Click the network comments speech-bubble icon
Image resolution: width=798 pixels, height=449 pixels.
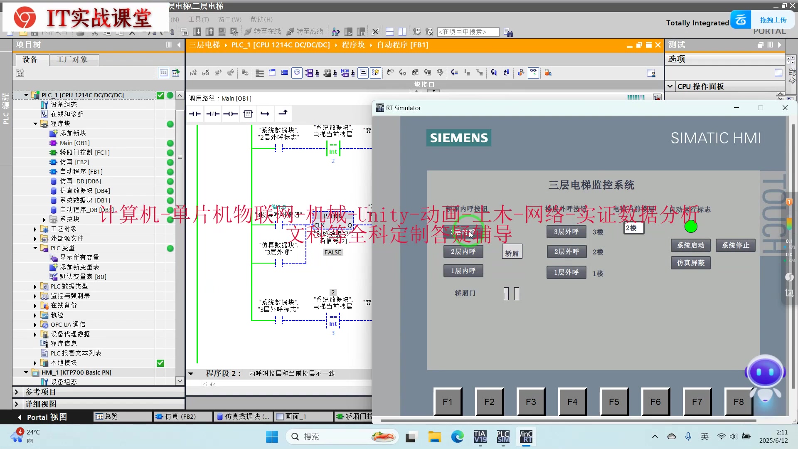[x=297, y=73]
